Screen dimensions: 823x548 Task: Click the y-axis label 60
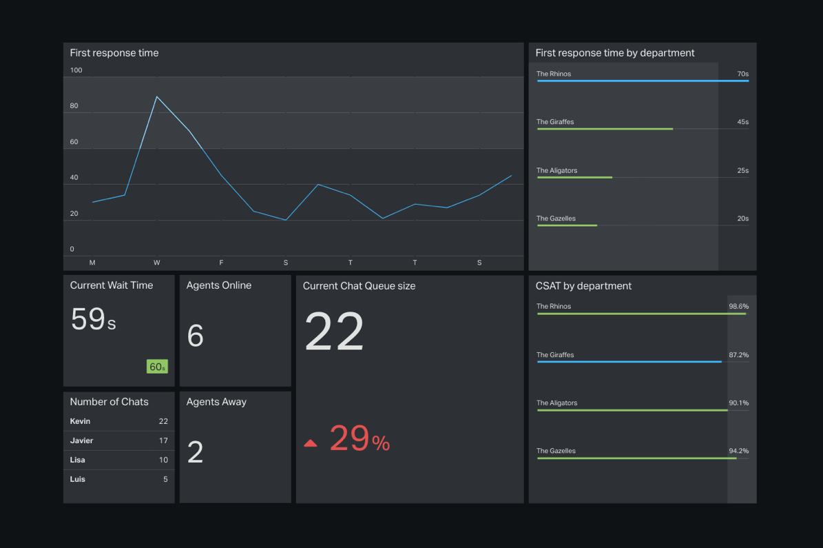[74, 141]
